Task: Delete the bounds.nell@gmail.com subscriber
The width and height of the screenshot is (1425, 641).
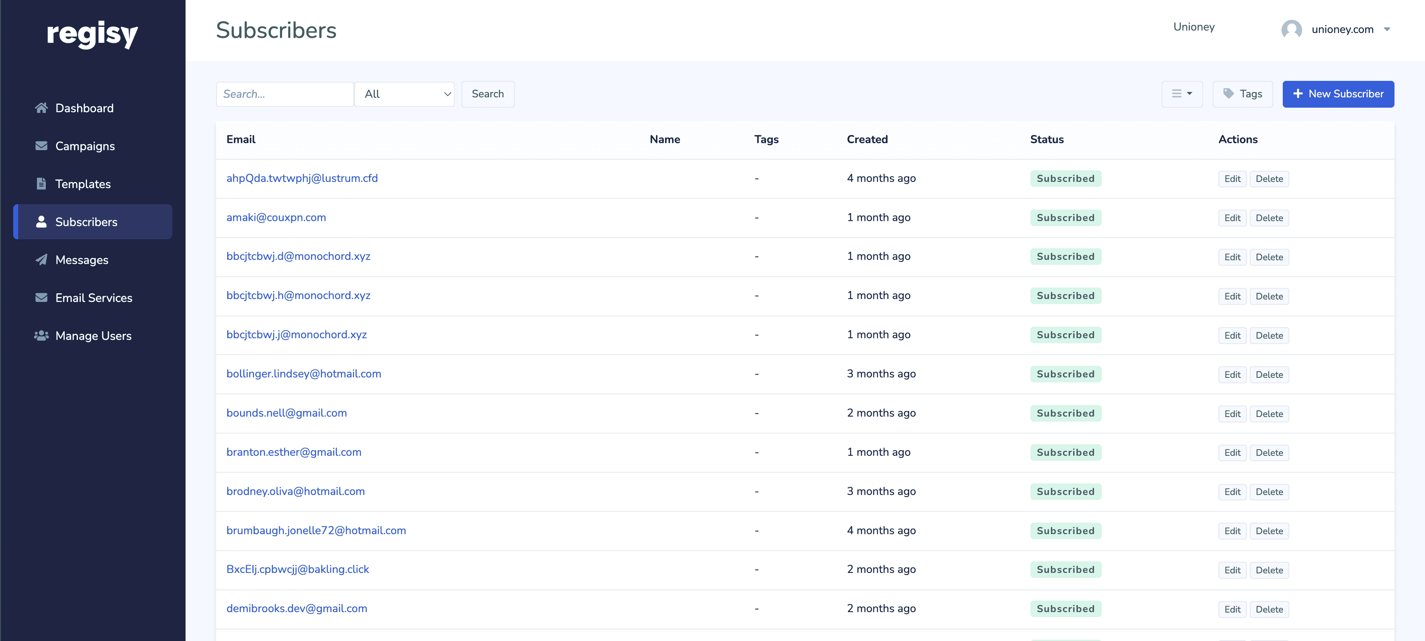Action: (1269, 413)
